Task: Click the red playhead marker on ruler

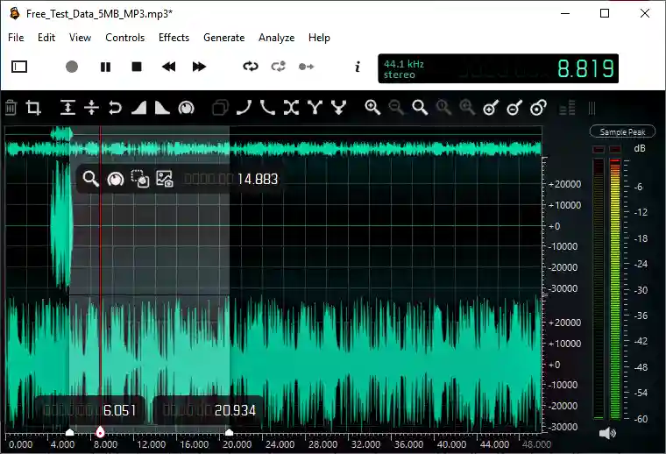Action: tap(100, 432)
